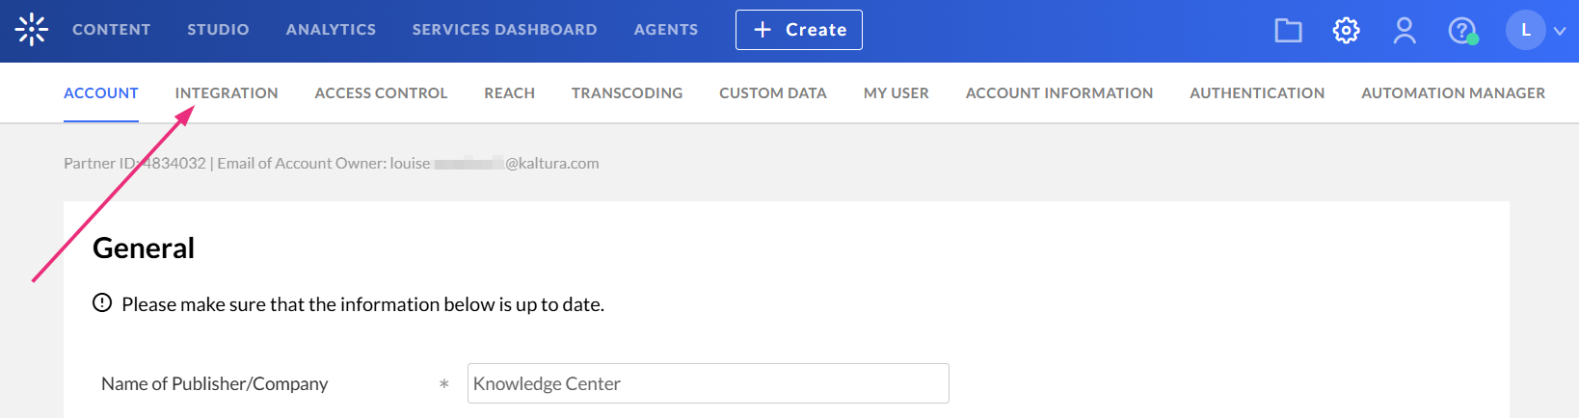Open the Content menu

[111, 30]
